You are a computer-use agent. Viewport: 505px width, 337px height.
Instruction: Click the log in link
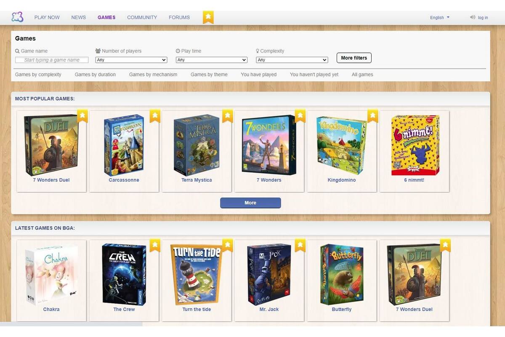483,18
